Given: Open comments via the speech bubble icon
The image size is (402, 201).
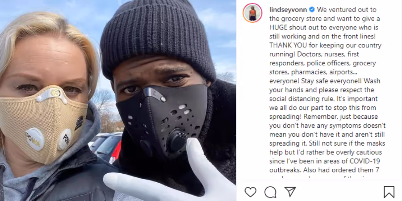Looking at the screenshot, I should (x=270, y=192).
